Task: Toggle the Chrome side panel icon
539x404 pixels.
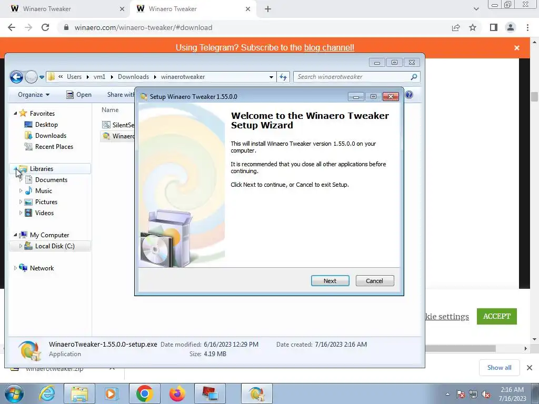Action: pos(494,27)
